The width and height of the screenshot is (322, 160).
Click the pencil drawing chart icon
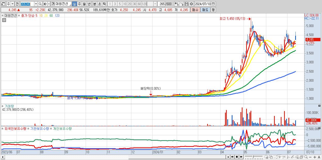tap(293, 157)
